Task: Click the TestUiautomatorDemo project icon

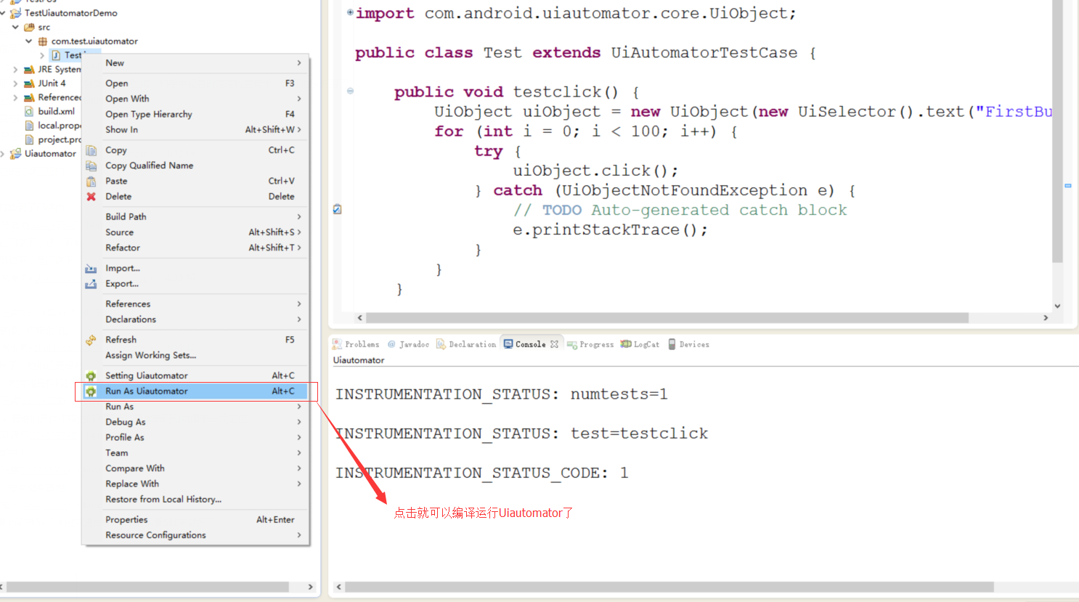Action: pos(16,13)
